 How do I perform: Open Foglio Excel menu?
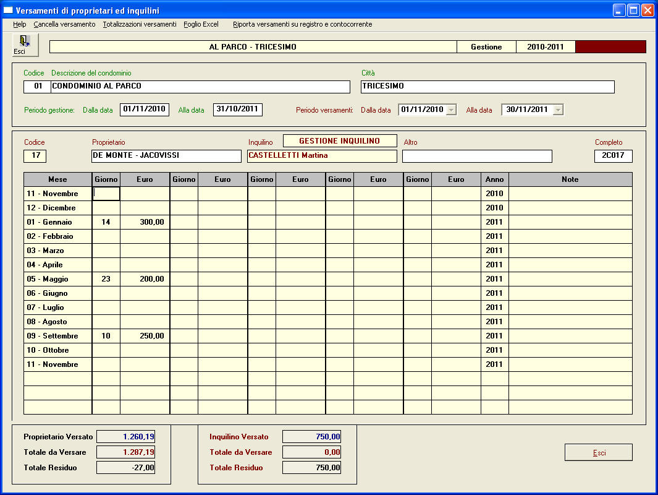coord(201,24)
